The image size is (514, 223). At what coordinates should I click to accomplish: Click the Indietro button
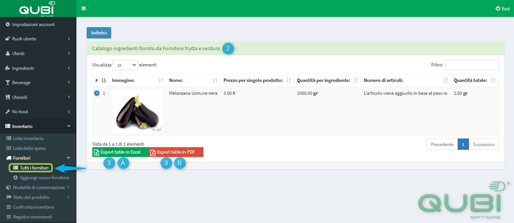pos(99,32)
